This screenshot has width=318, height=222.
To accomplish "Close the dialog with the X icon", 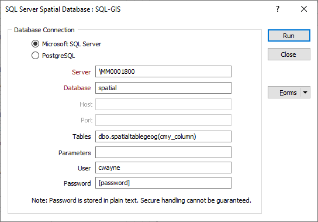I will click(304, 9).
